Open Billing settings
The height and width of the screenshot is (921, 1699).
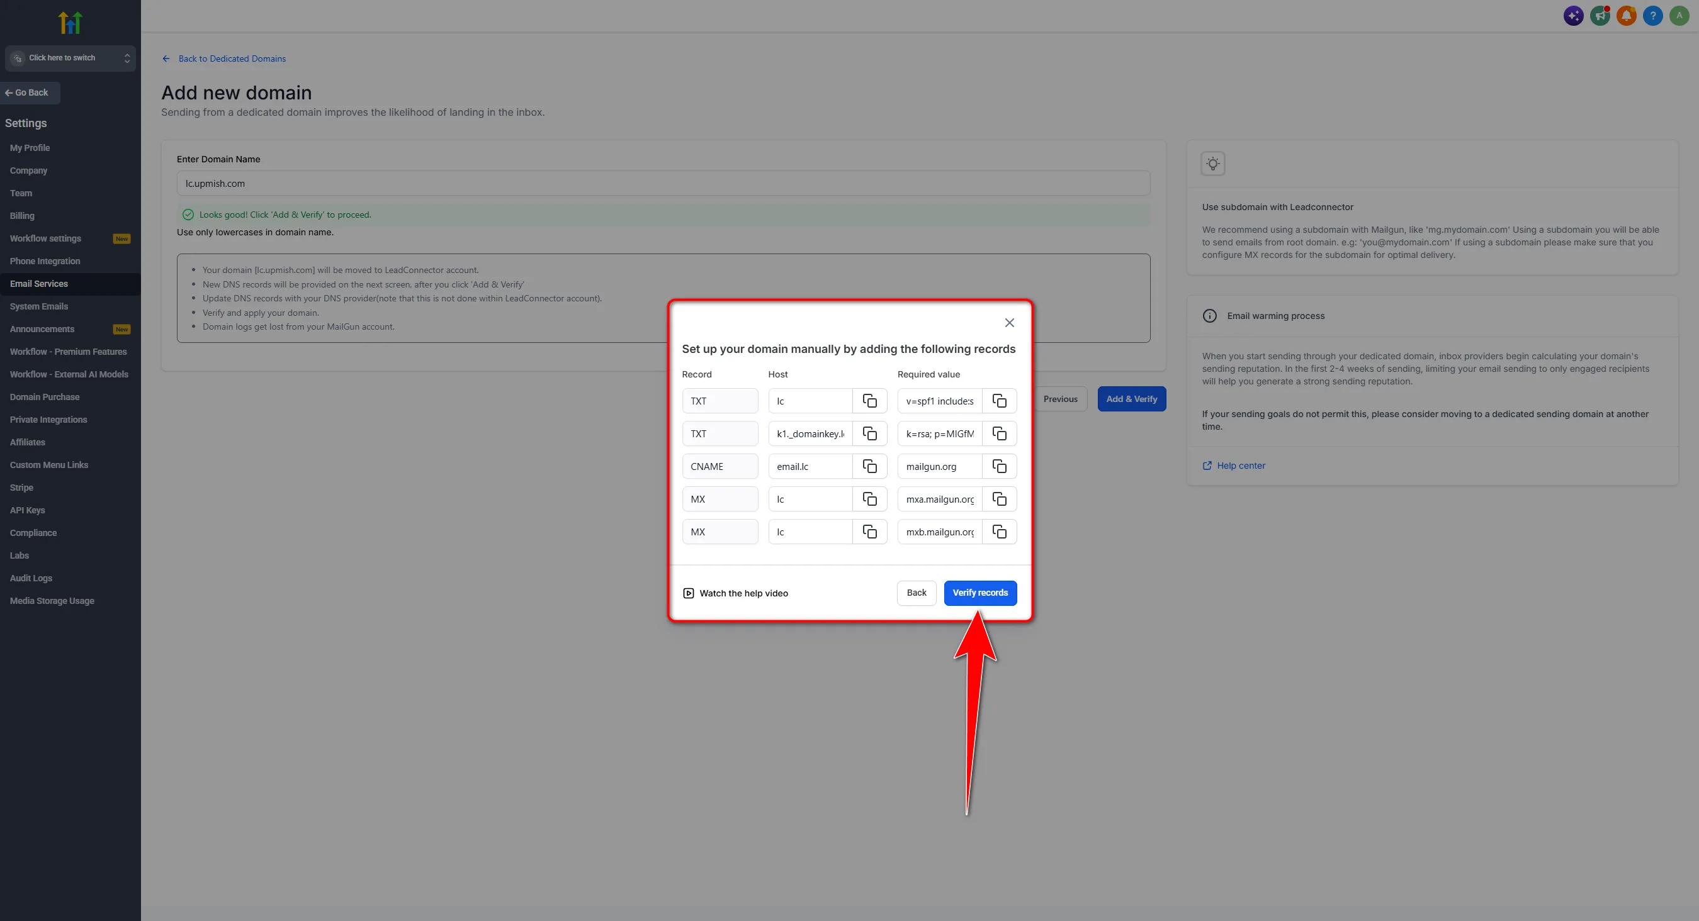pyautogui.click(x=22, y=216)
